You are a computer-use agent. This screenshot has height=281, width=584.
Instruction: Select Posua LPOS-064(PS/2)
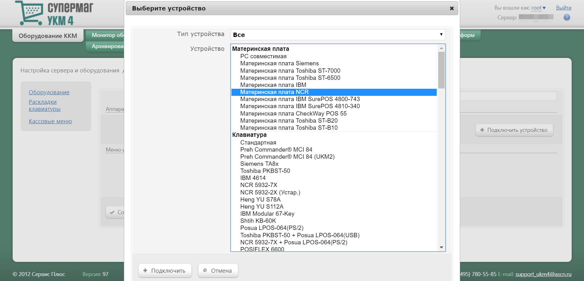(x=334, y=228)
